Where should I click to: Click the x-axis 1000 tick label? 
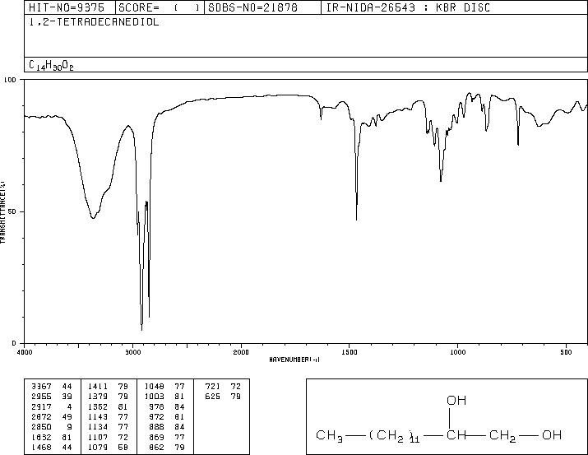[x=457, y=352]
